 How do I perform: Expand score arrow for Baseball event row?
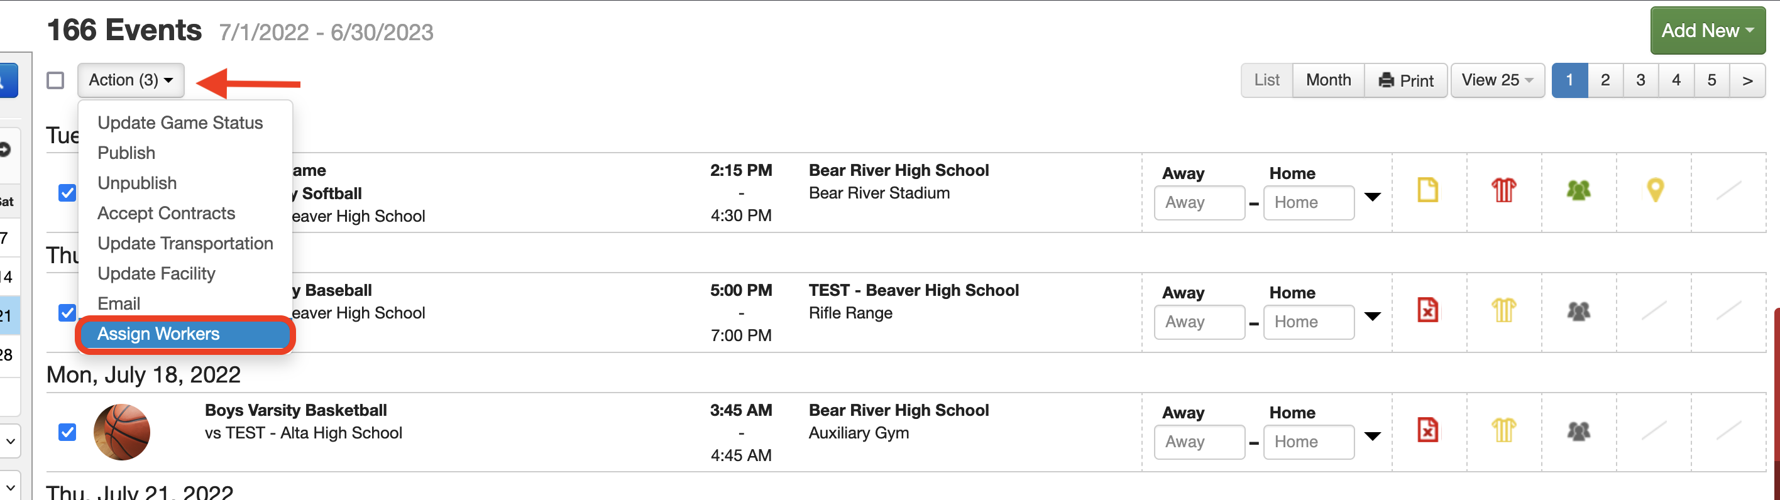[1372, 317]
